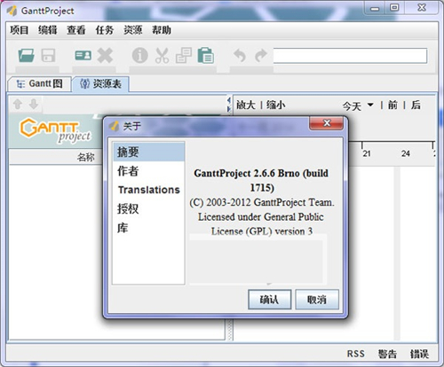This screenshot has height=367, width=444.
Task: Click 警告 in the status bar
Action: [x=387, y=354]
